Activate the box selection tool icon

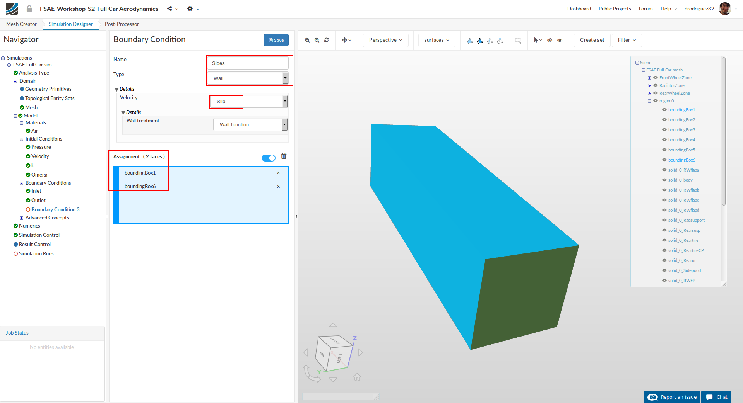(518, 40)
